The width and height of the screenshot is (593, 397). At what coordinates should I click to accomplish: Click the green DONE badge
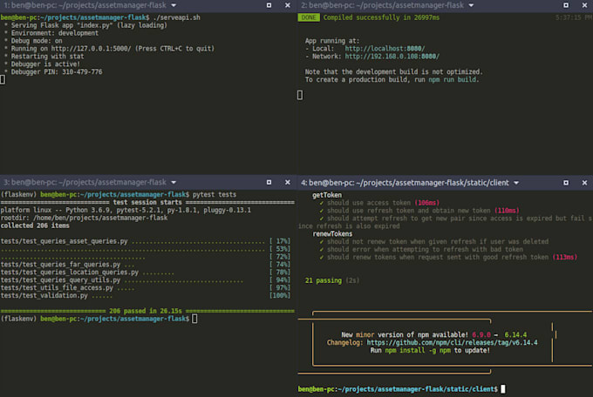point(309,17)
